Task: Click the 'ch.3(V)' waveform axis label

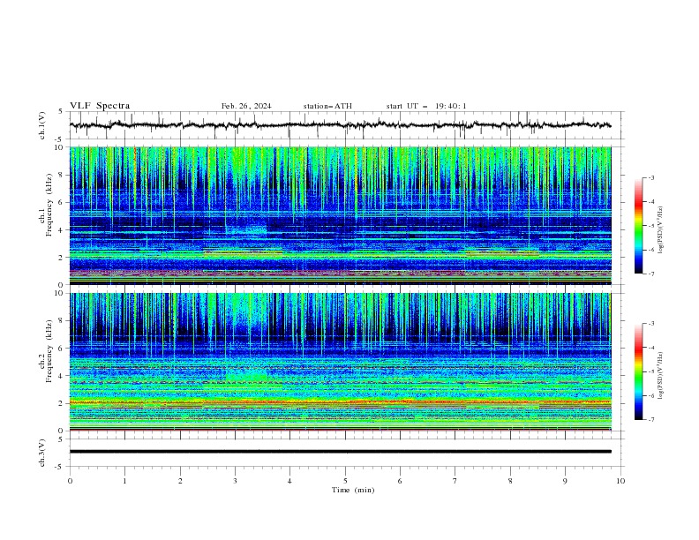Action: click(42, 453)
